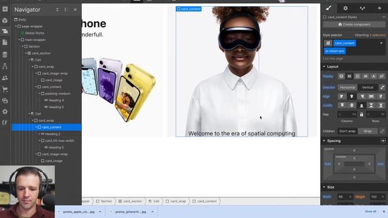Click the Inheriting 2 selectors link
Image resolution: width=388 pixels, height=218 pixels.
click(x=370, y=35)
